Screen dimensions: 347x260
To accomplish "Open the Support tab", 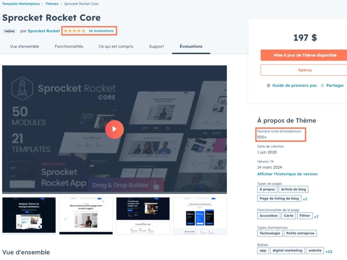I will (156, 46).
